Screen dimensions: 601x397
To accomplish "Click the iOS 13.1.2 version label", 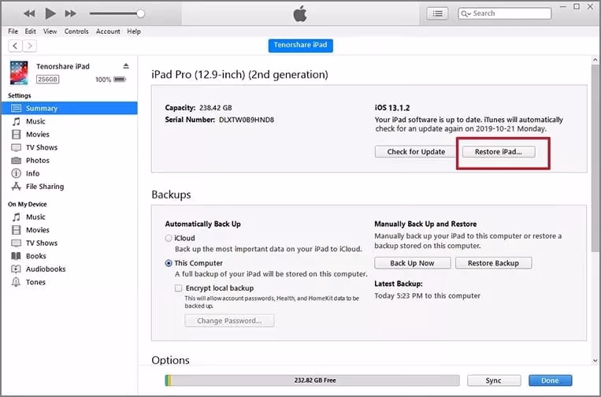I will (392, 108).
